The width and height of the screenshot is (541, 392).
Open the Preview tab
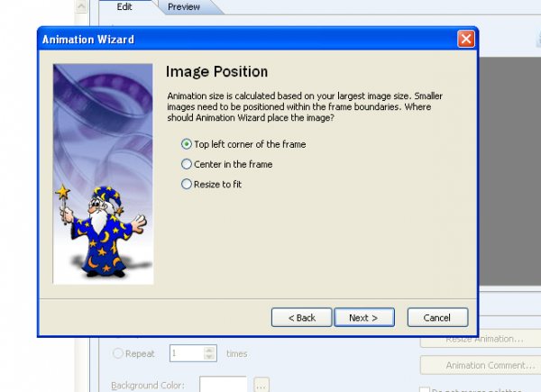(184, 6)
